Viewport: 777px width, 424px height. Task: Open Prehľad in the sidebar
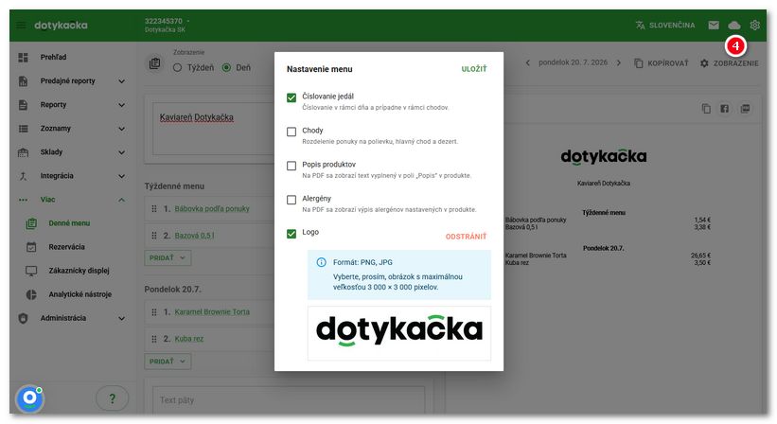pyautogui.click(x=54, y=58)
